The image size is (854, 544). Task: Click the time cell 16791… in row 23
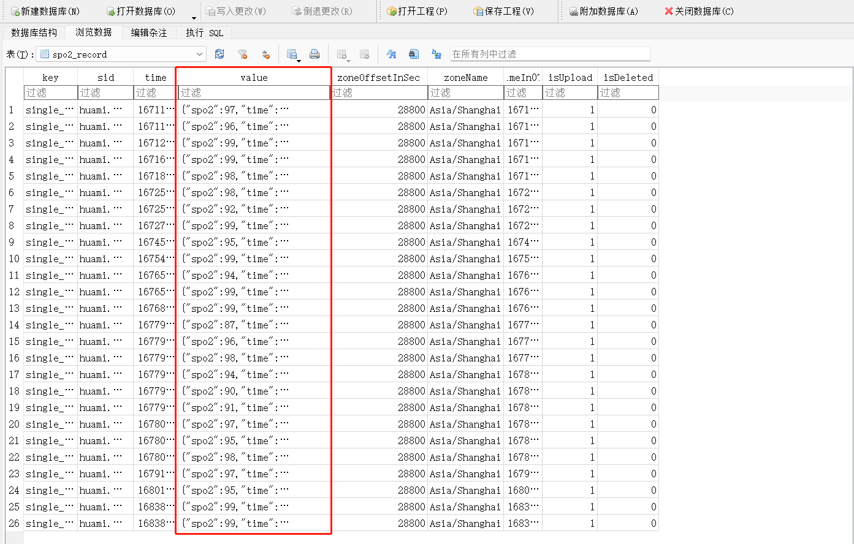point(156,474)
